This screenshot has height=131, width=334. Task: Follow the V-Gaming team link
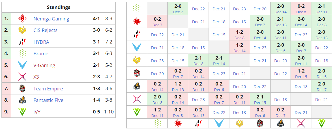coord(44,65)
